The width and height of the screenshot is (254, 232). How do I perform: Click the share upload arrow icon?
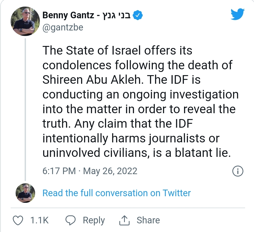pos(125,220)
